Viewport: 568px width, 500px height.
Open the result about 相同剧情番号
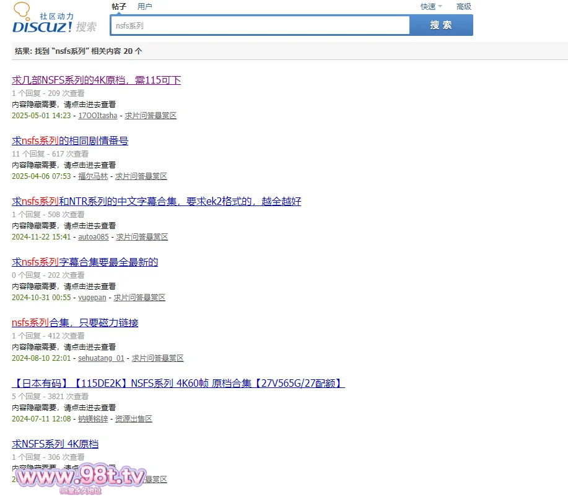70,141
